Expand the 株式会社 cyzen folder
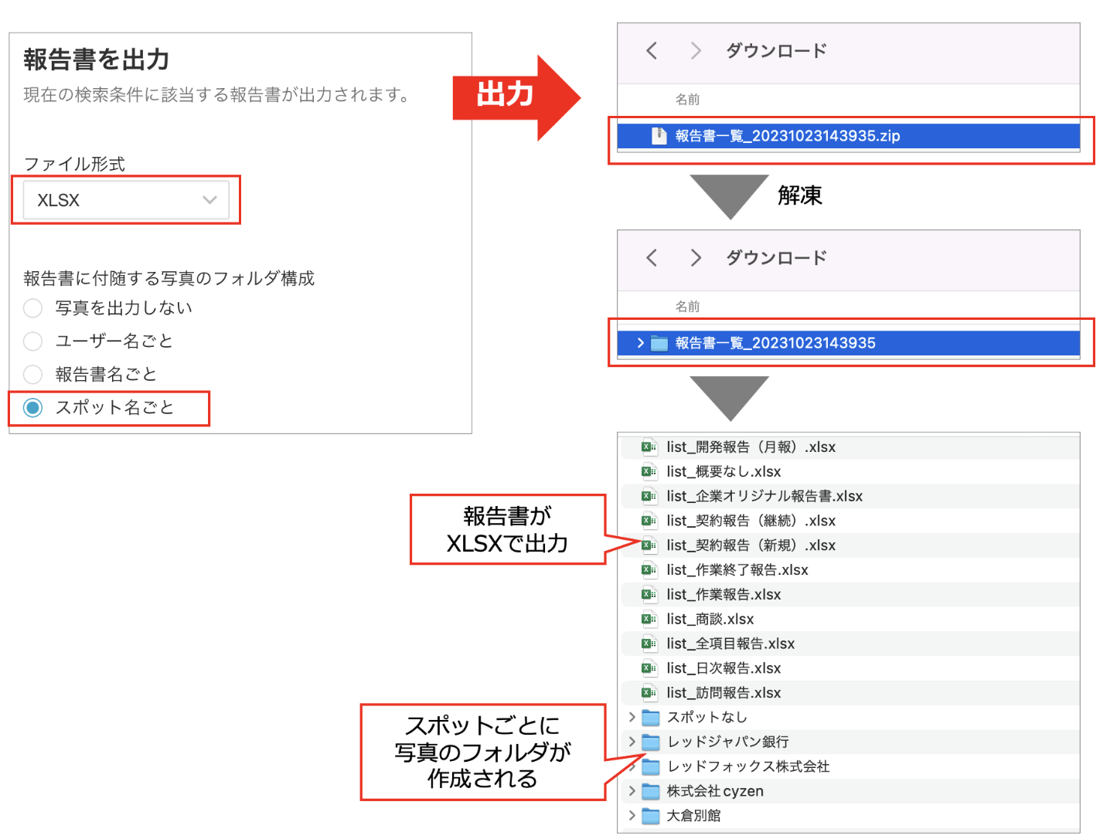1110x839 pixels. [632, 791]
